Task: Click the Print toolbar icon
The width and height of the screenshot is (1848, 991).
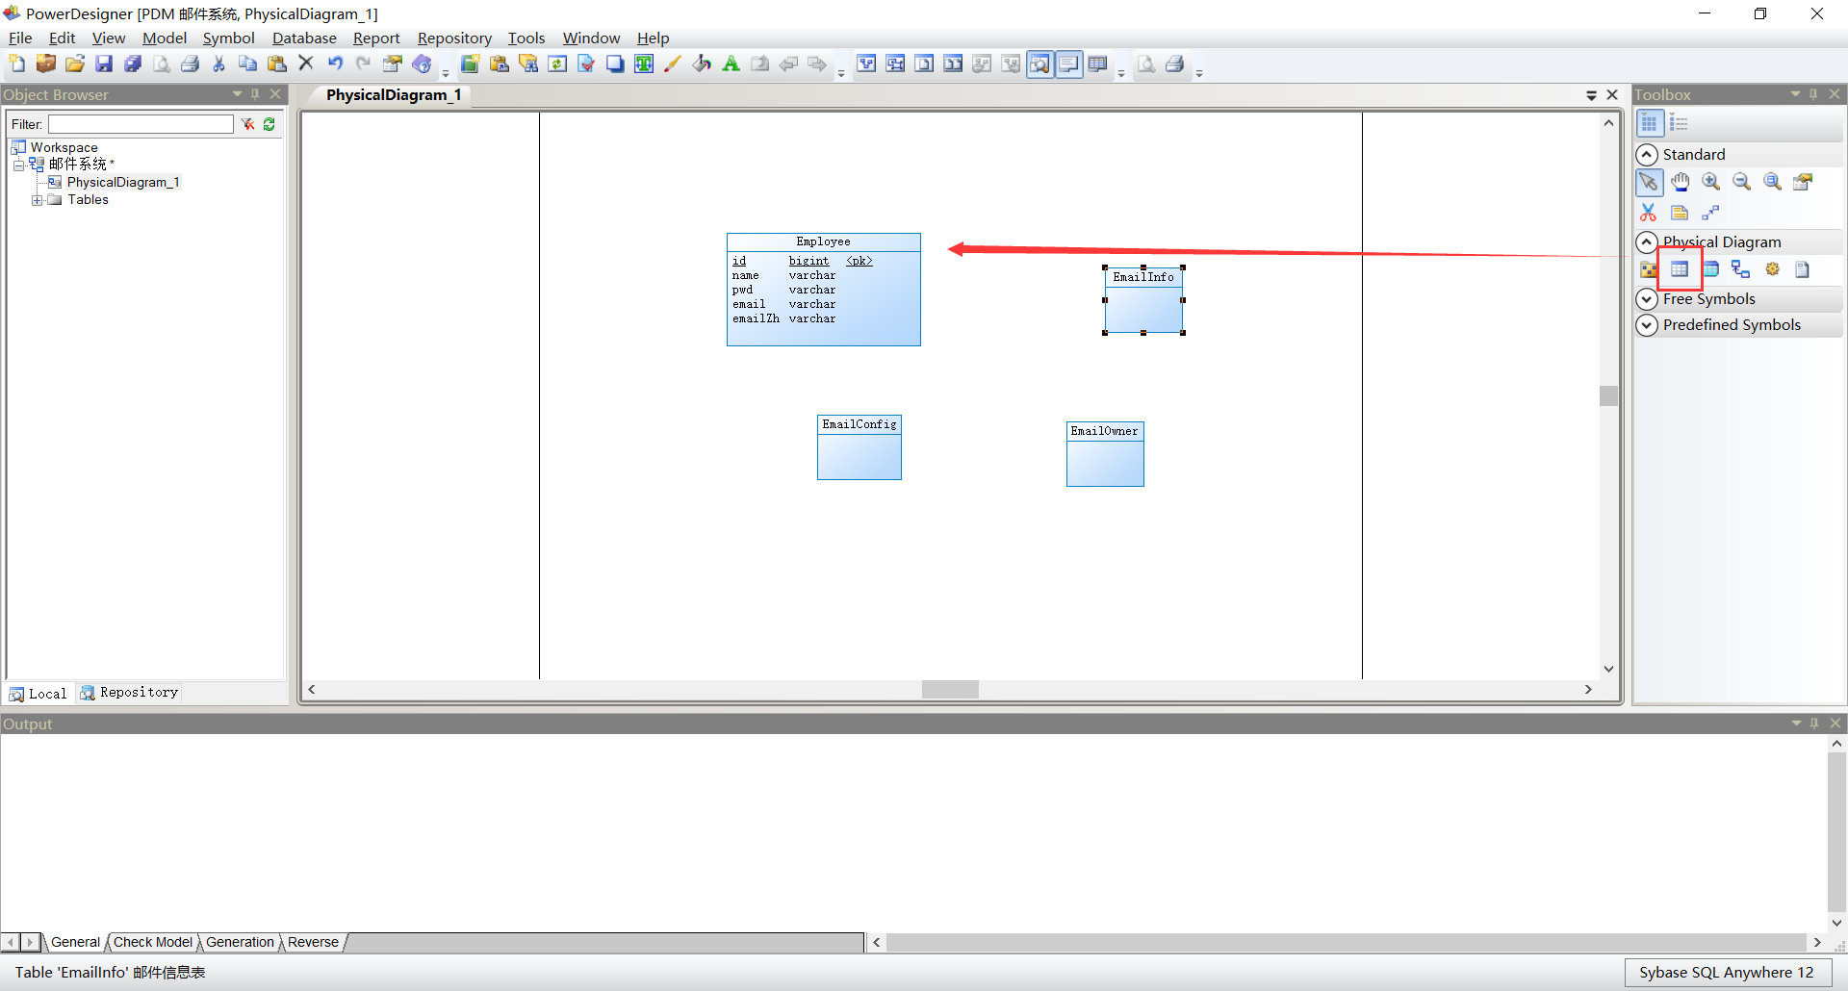Action: click(191, 64)
